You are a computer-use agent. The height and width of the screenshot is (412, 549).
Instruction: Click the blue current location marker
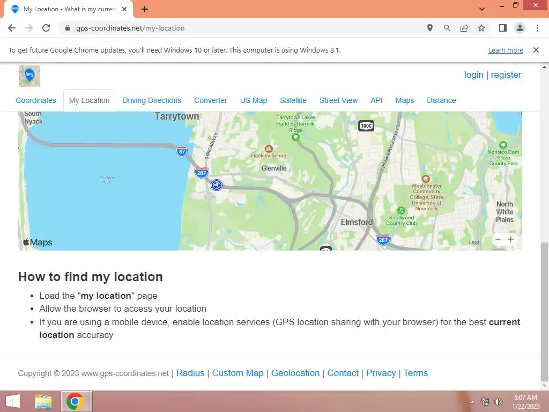pyautogui.click(x=217, y=185)
